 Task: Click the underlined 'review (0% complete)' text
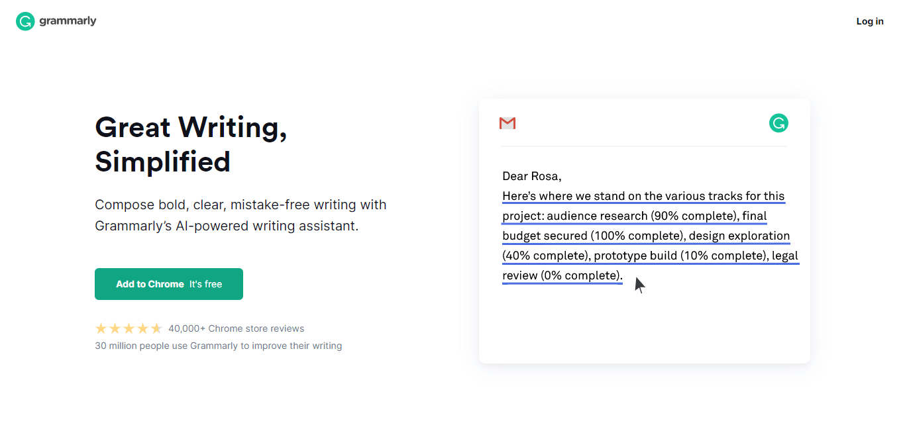[x=562, y=275]
